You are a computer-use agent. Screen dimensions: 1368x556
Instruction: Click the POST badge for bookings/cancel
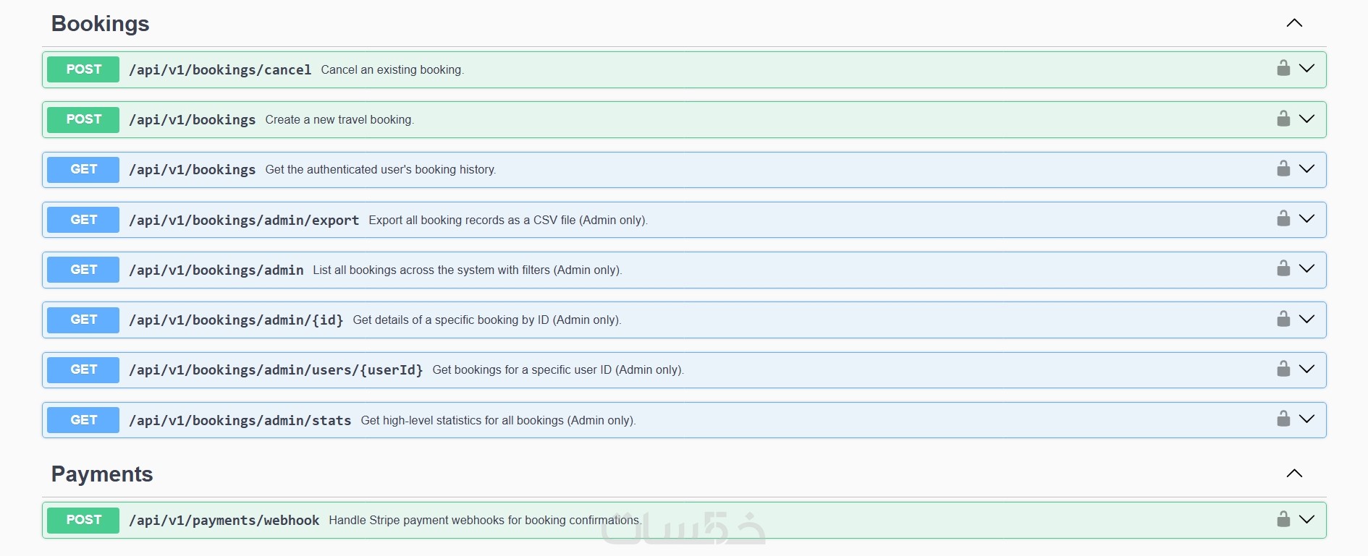[83, 69]
